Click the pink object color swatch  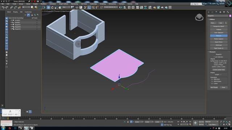tap(230, 16)
